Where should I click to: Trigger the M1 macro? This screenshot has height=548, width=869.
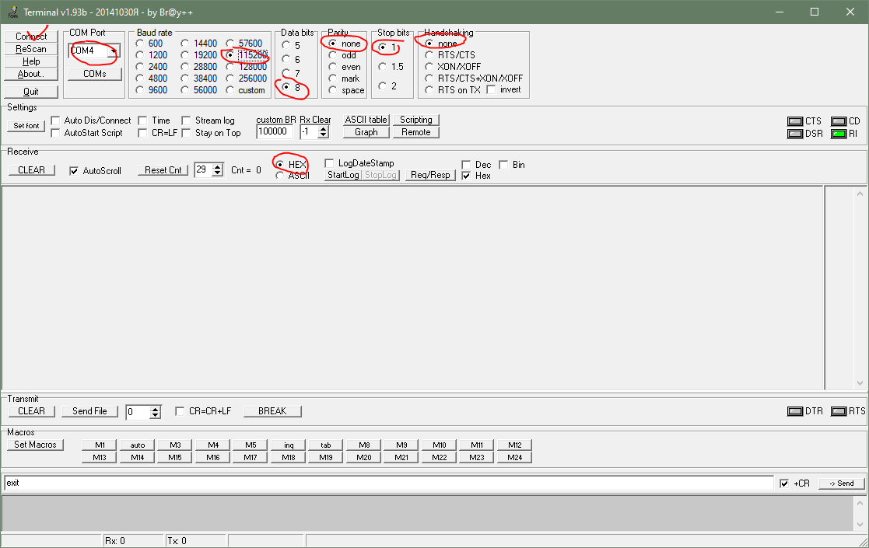tap(97, 445)
